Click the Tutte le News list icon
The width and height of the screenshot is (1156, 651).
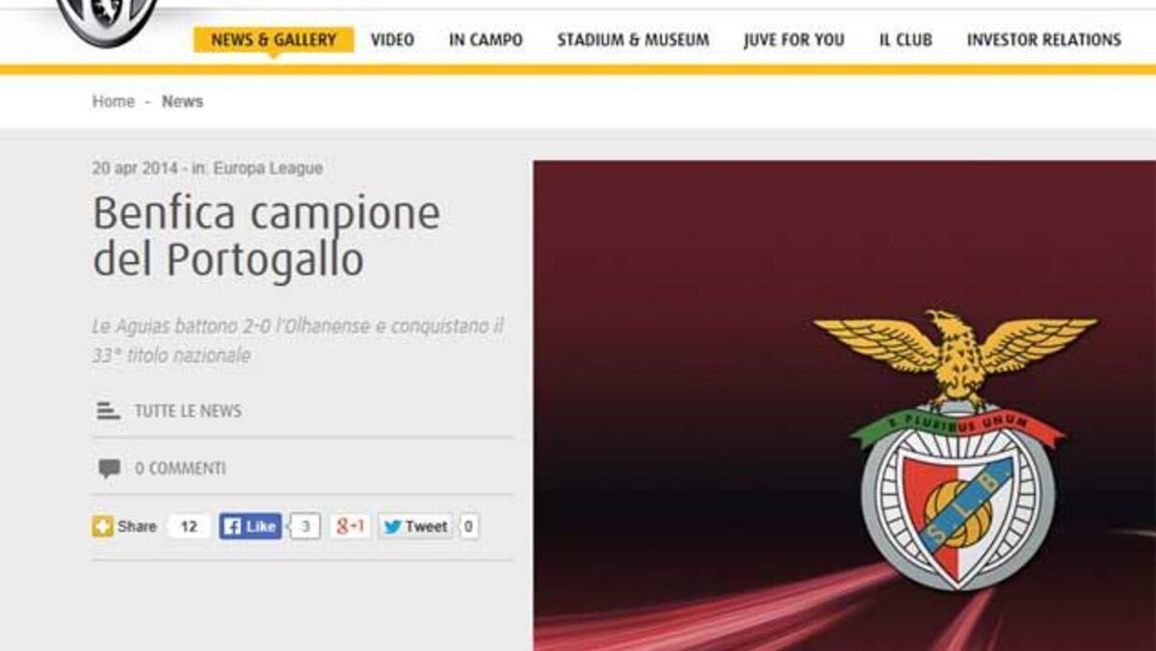click(108, 411)
